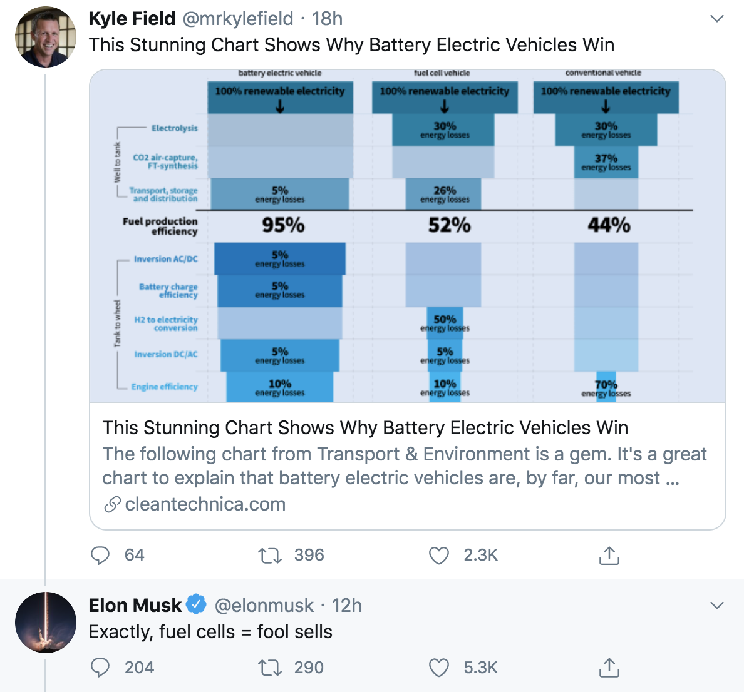Open the energy efficiency chart image
Screen dimensions: 744x692
coord(408,236)
